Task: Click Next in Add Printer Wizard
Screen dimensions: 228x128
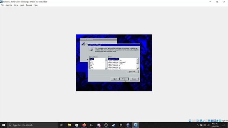Action: coord(124,79)
